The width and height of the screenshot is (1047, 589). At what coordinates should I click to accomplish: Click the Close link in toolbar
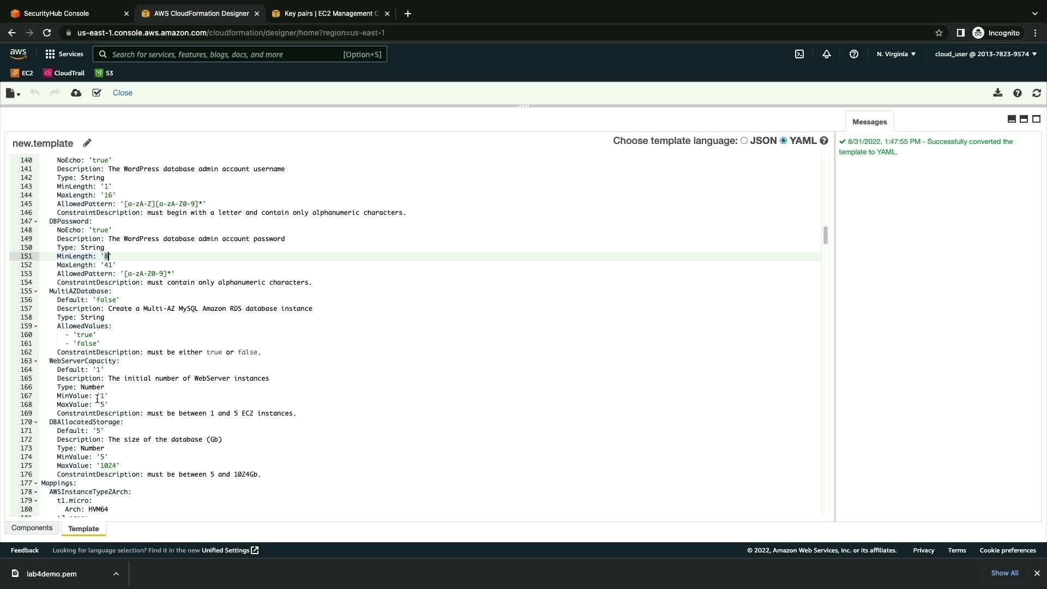tap(122, 93)
